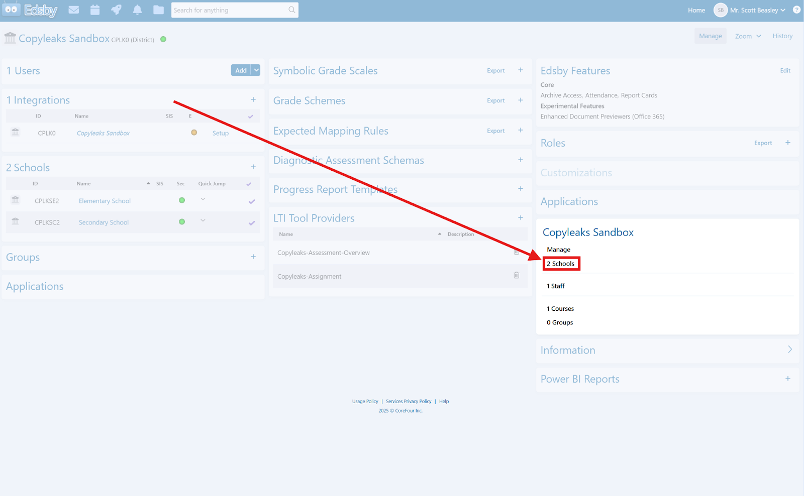Click the rocket launch icon
Viewport: 804px width, 496px height.
point(116,10)
